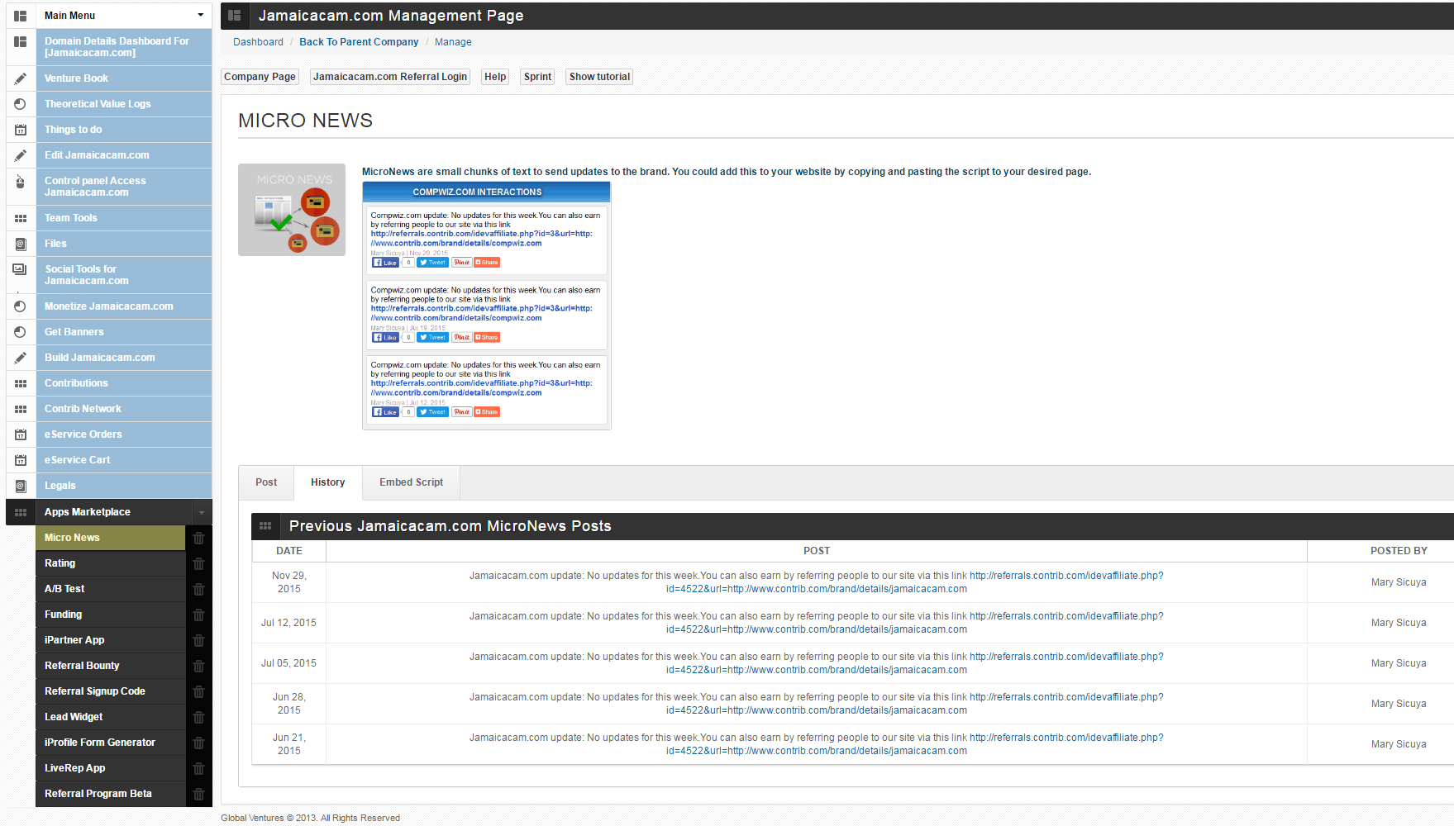Go to Monetize Jamaicacam.com menu item
The image size is (1454, 826).
click(x=124, y=306)
